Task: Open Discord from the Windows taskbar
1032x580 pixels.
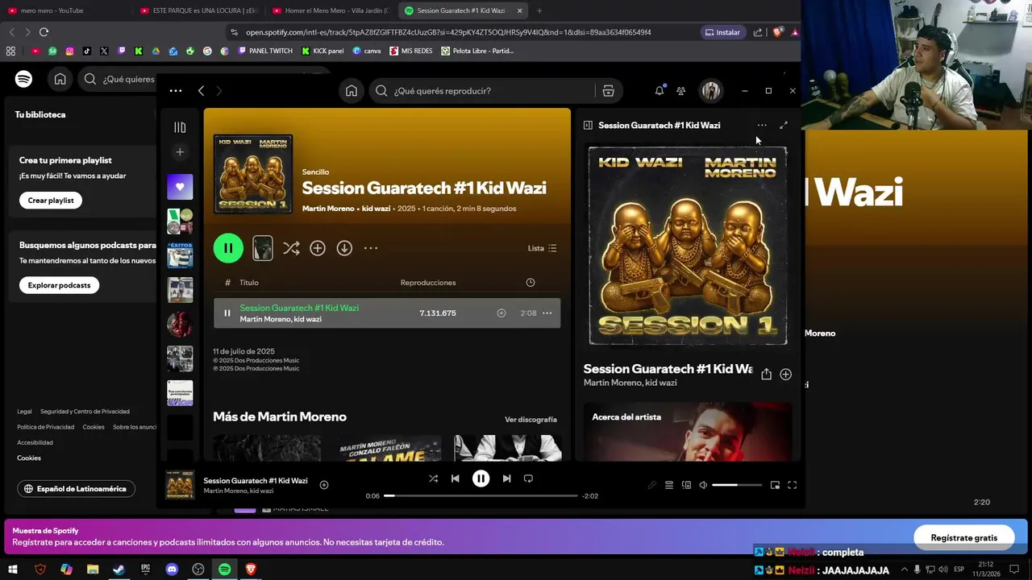Action: point(172,570)
